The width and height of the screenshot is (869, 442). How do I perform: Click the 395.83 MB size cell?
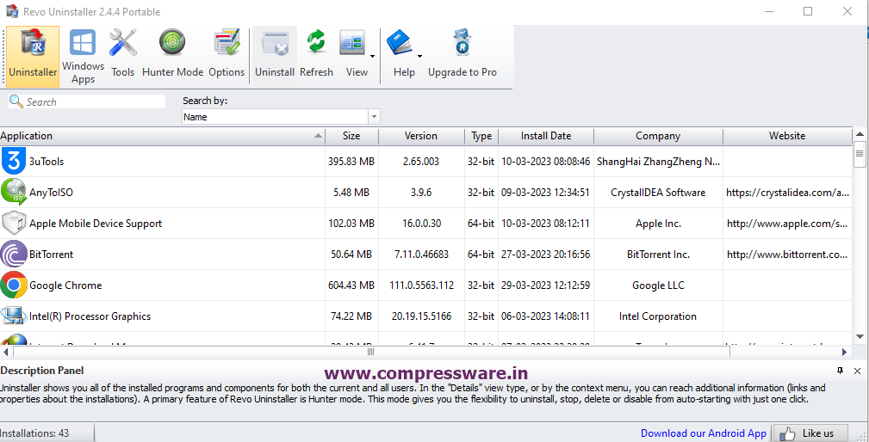click(x=351, y=162)
